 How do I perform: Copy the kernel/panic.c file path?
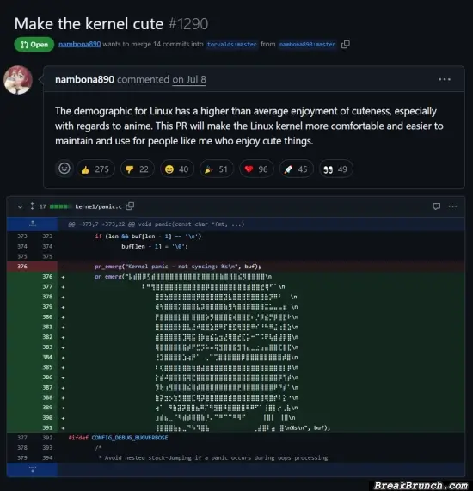pyautogui.click(x=130, y=206)
